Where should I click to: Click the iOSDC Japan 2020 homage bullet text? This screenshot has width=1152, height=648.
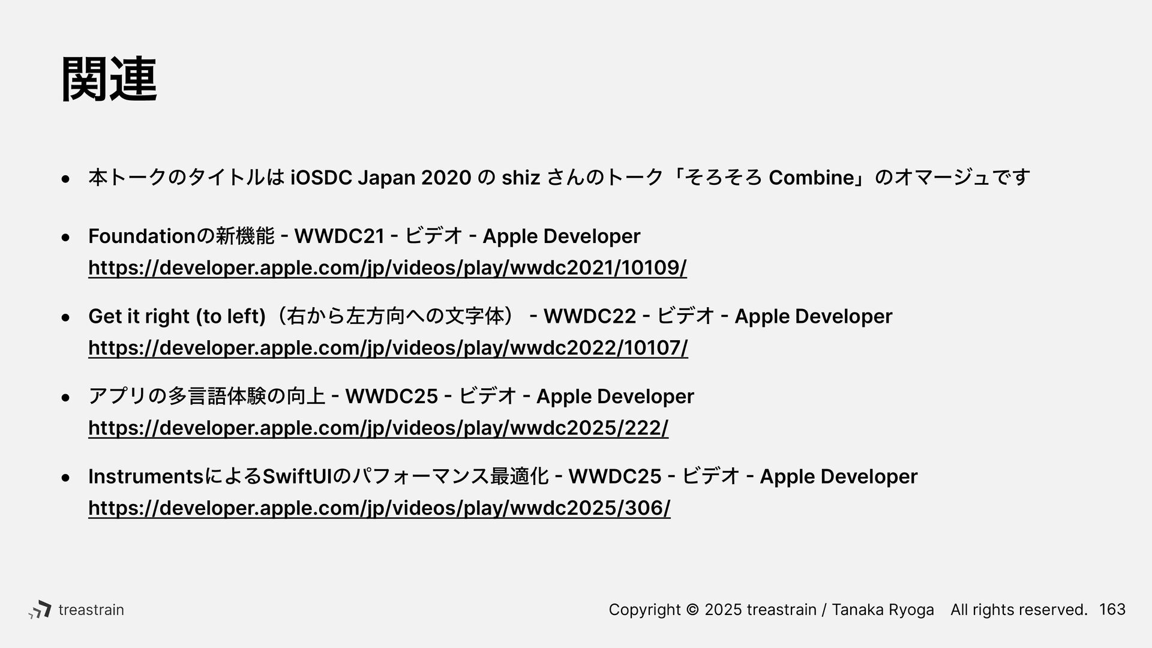tap(559, 178)
